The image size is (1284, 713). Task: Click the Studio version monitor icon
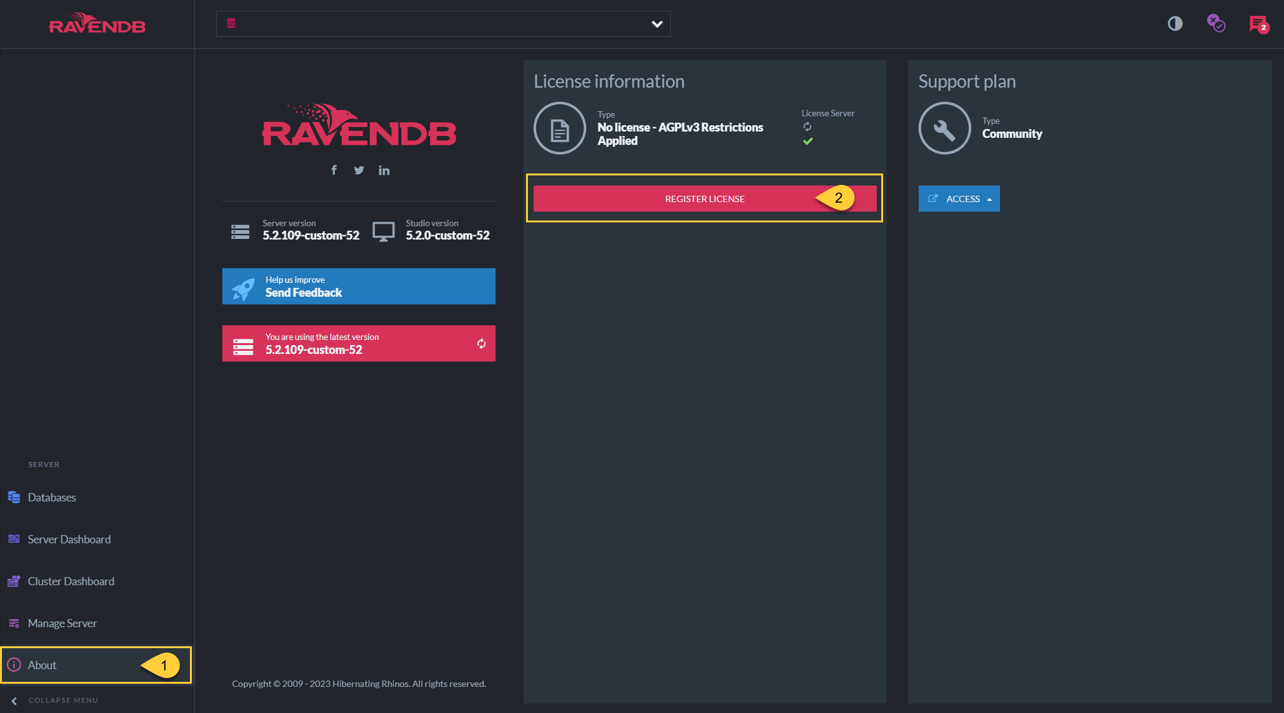(x=384, y=232)
